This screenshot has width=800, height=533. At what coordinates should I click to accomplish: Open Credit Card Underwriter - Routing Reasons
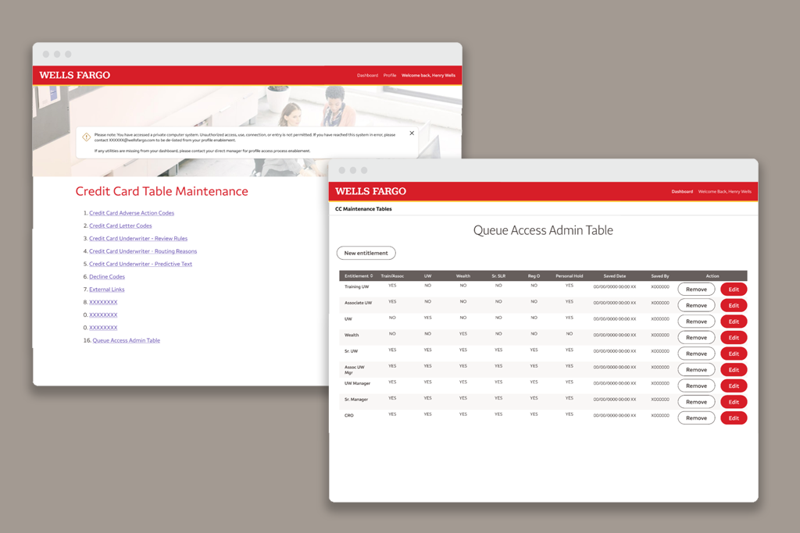143,251
